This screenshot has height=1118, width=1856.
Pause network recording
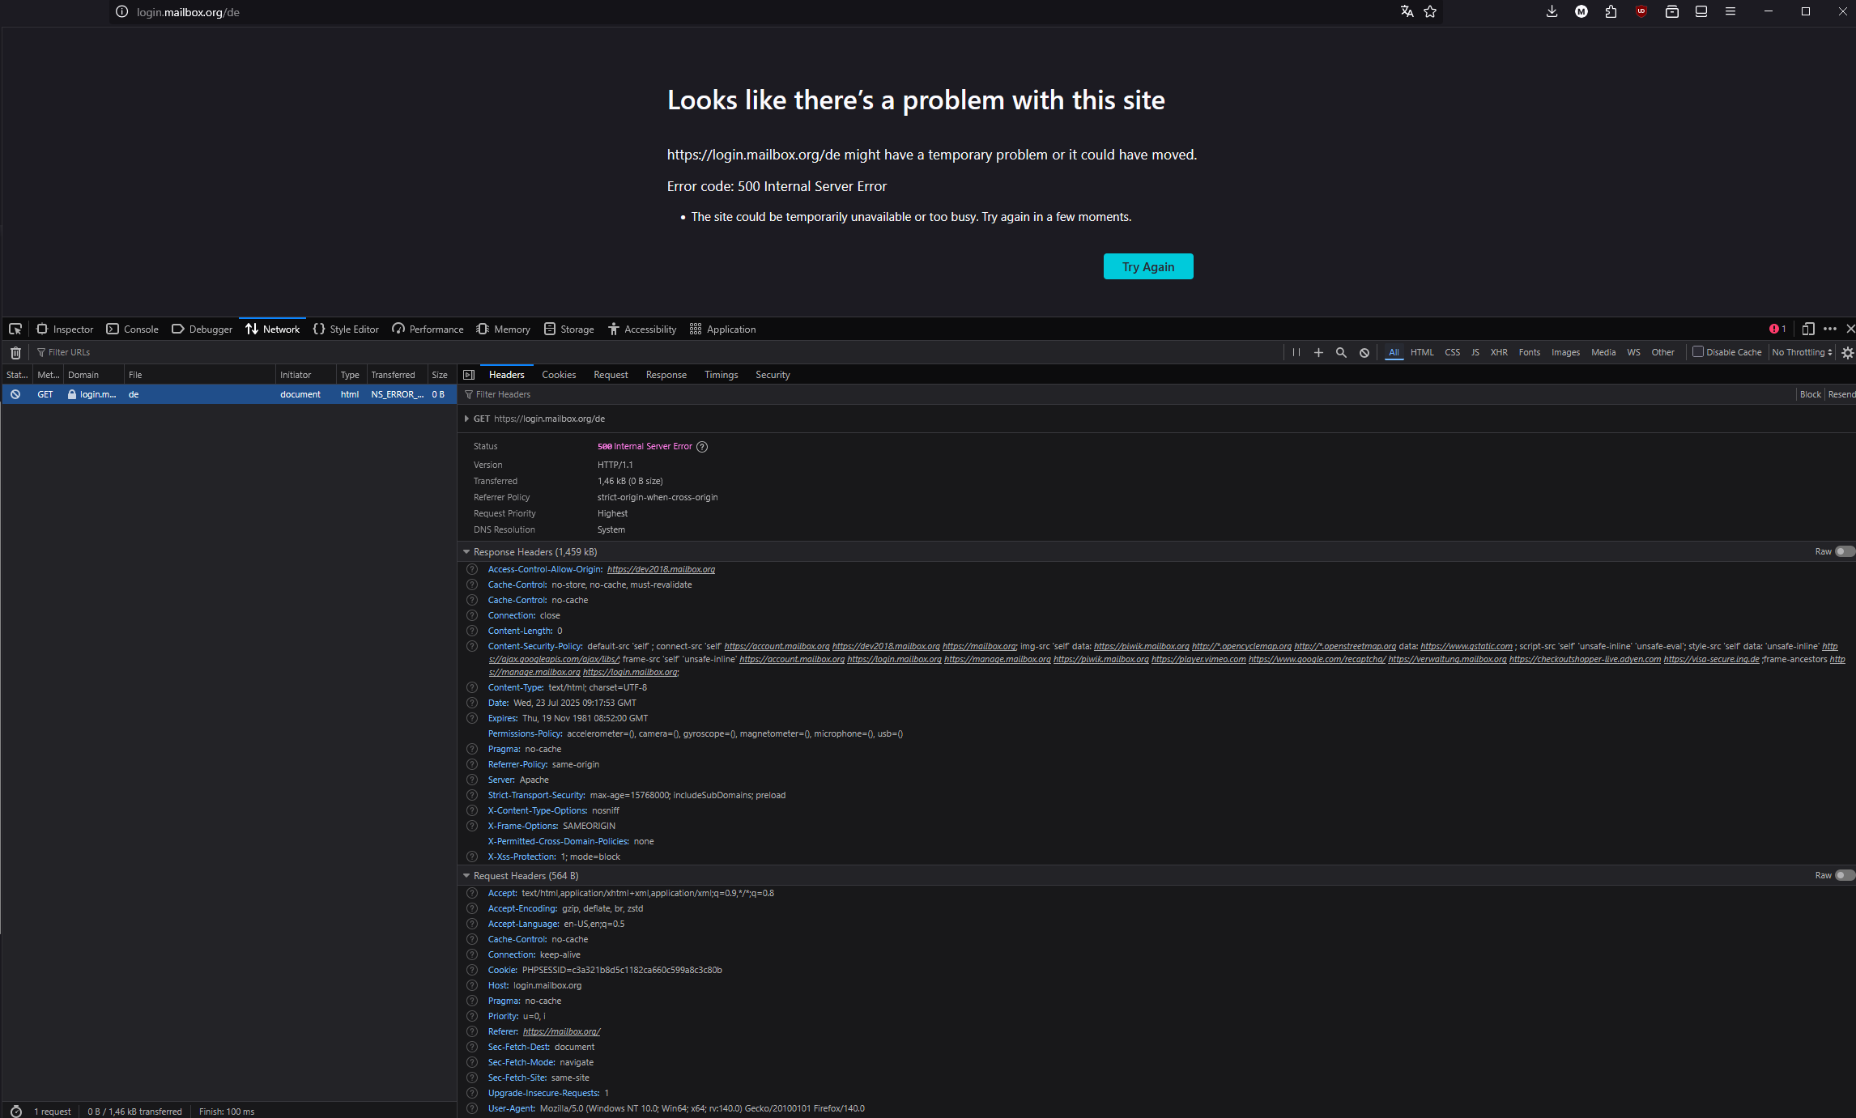point(1296,352)
